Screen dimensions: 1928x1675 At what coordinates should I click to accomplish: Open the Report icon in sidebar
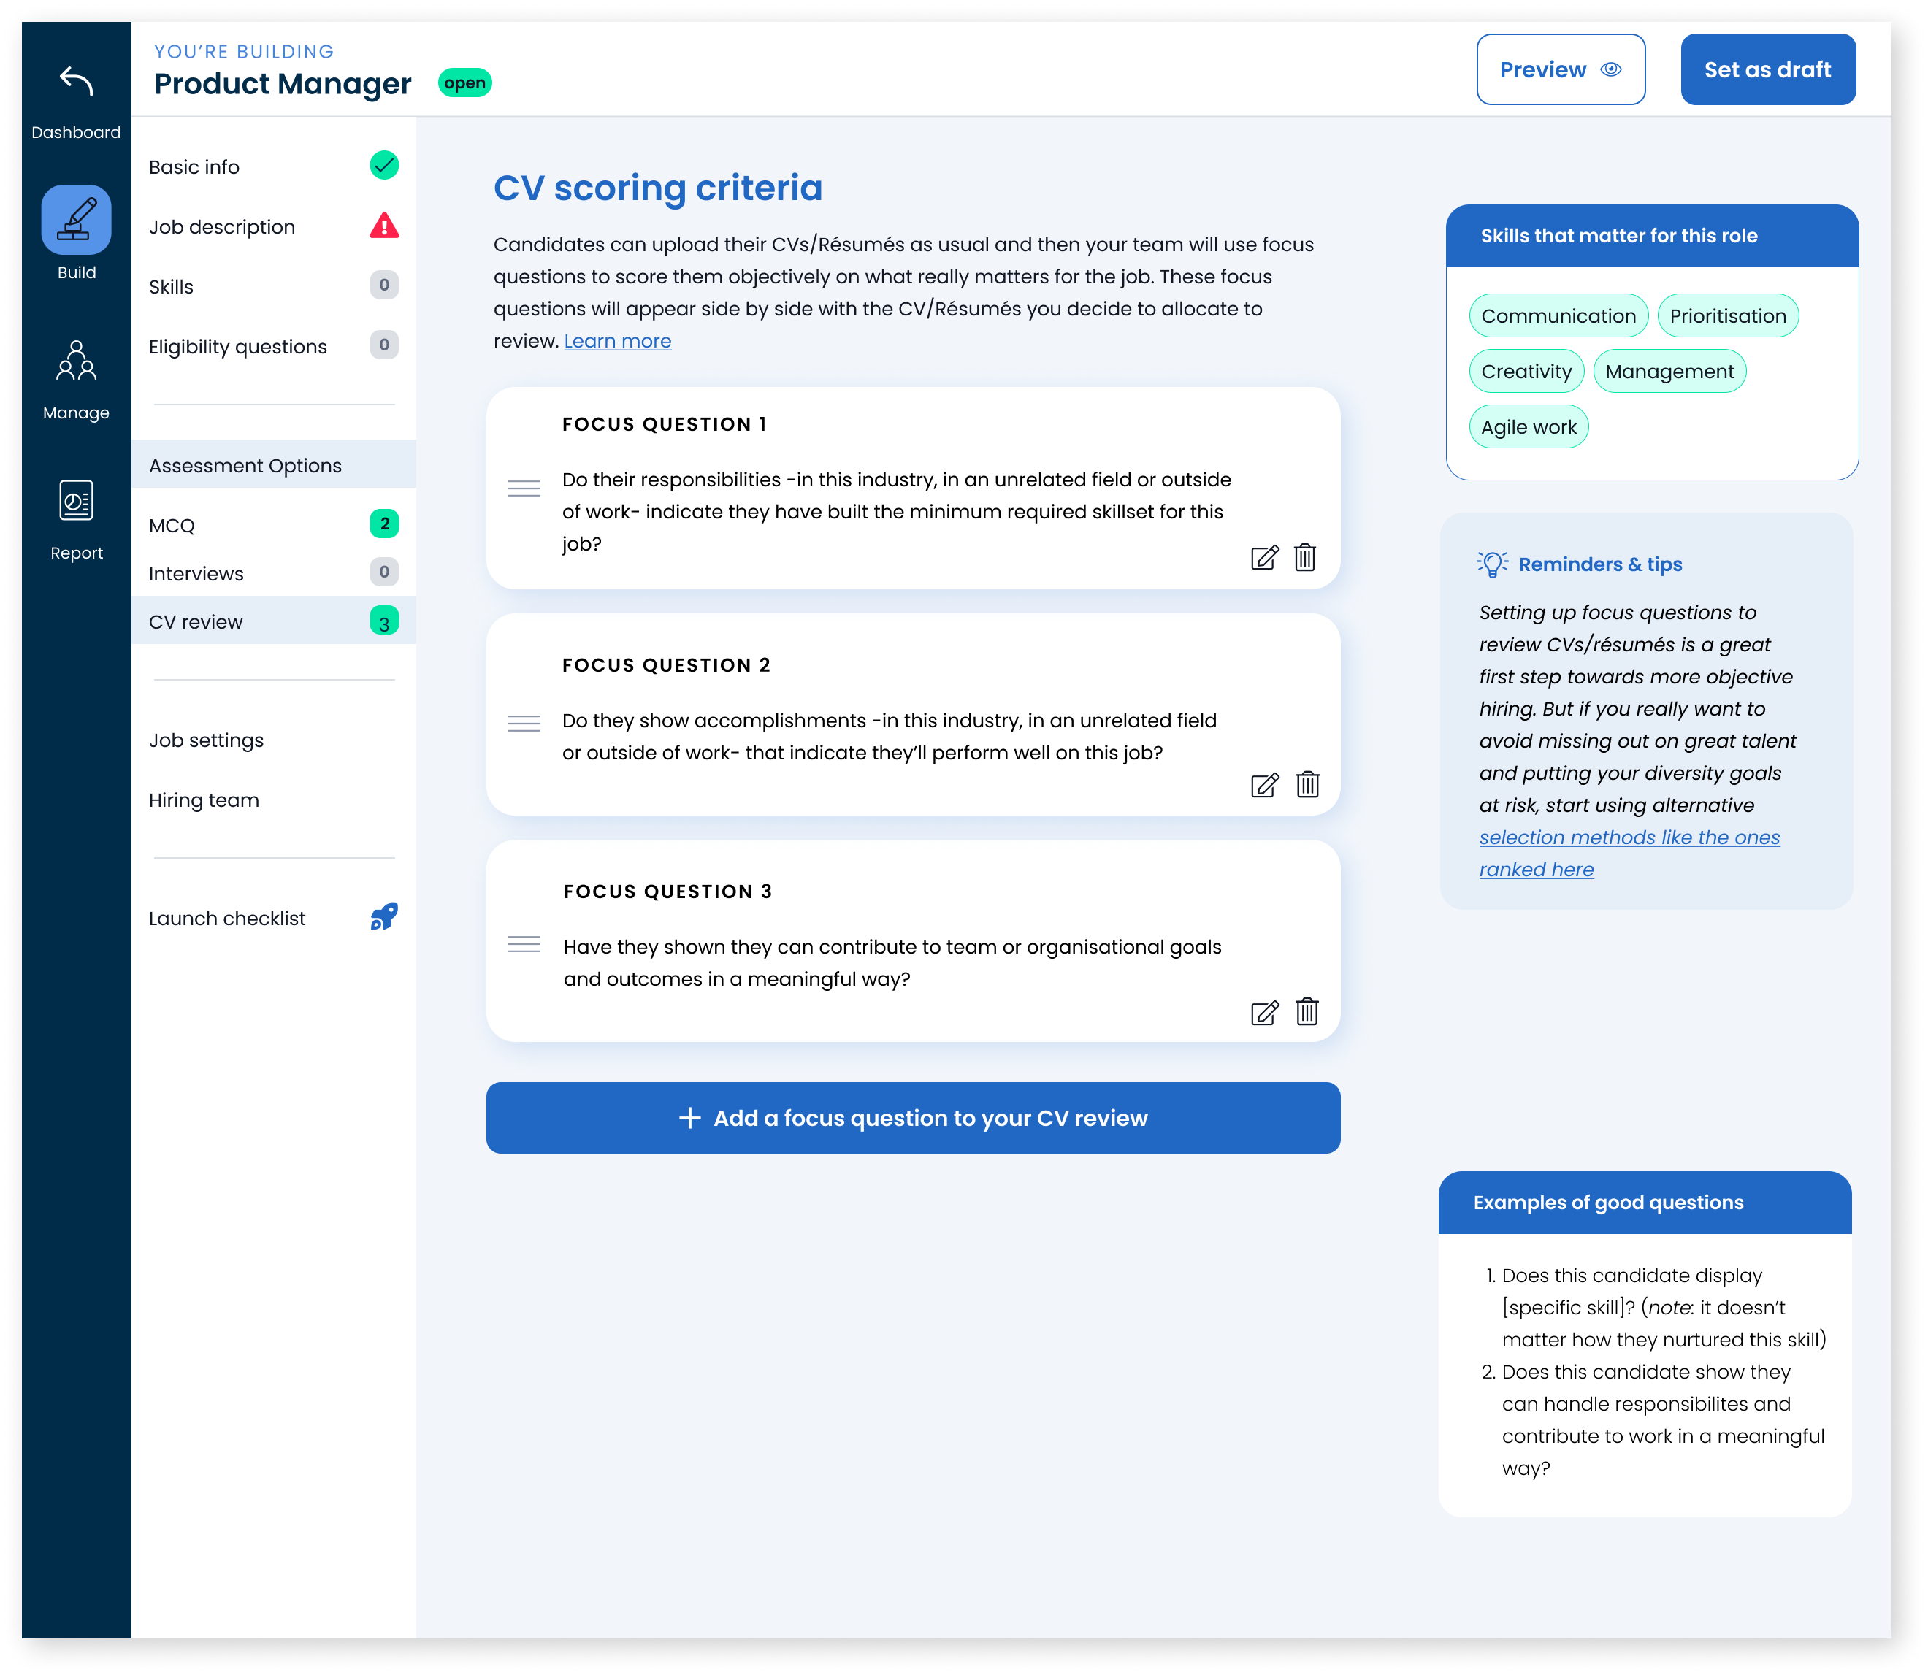point(76,500)
